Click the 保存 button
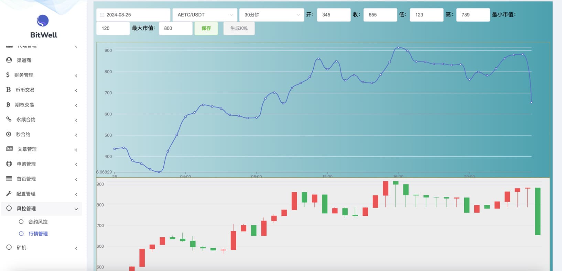The image size is (562, 271). [x=206, y=28]
